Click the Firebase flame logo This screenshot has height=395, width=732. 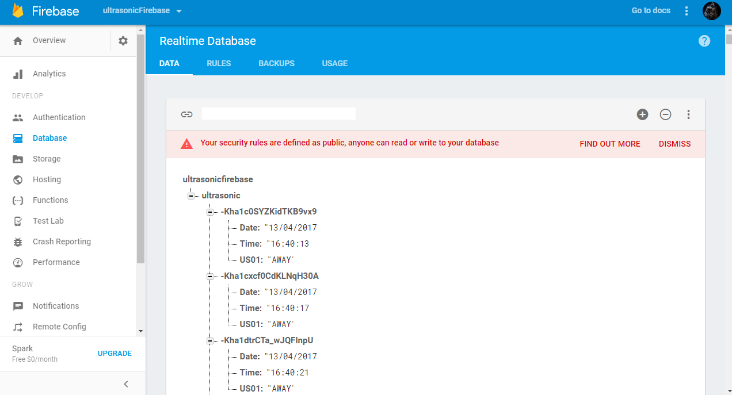(18, 11)
